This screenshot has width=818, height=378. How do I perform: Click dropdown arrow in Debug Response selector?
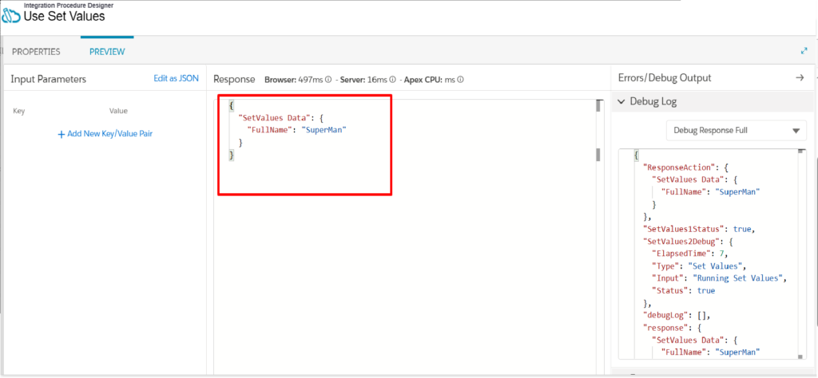click(796, 131)
